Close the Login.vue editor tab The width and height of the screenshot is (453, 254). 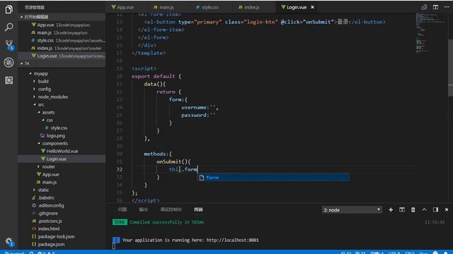pos(312,7)
